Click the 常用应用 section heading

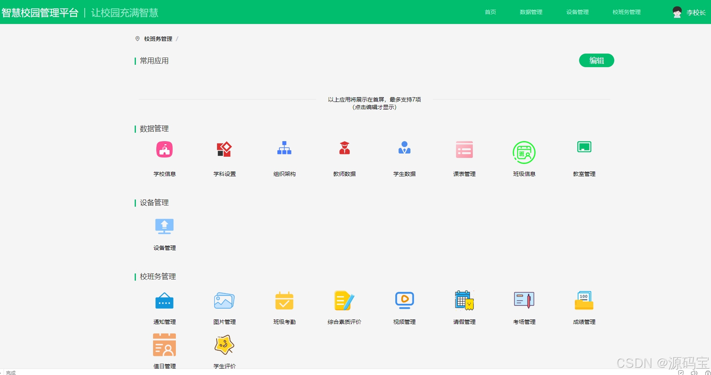(x=154, y=61)
